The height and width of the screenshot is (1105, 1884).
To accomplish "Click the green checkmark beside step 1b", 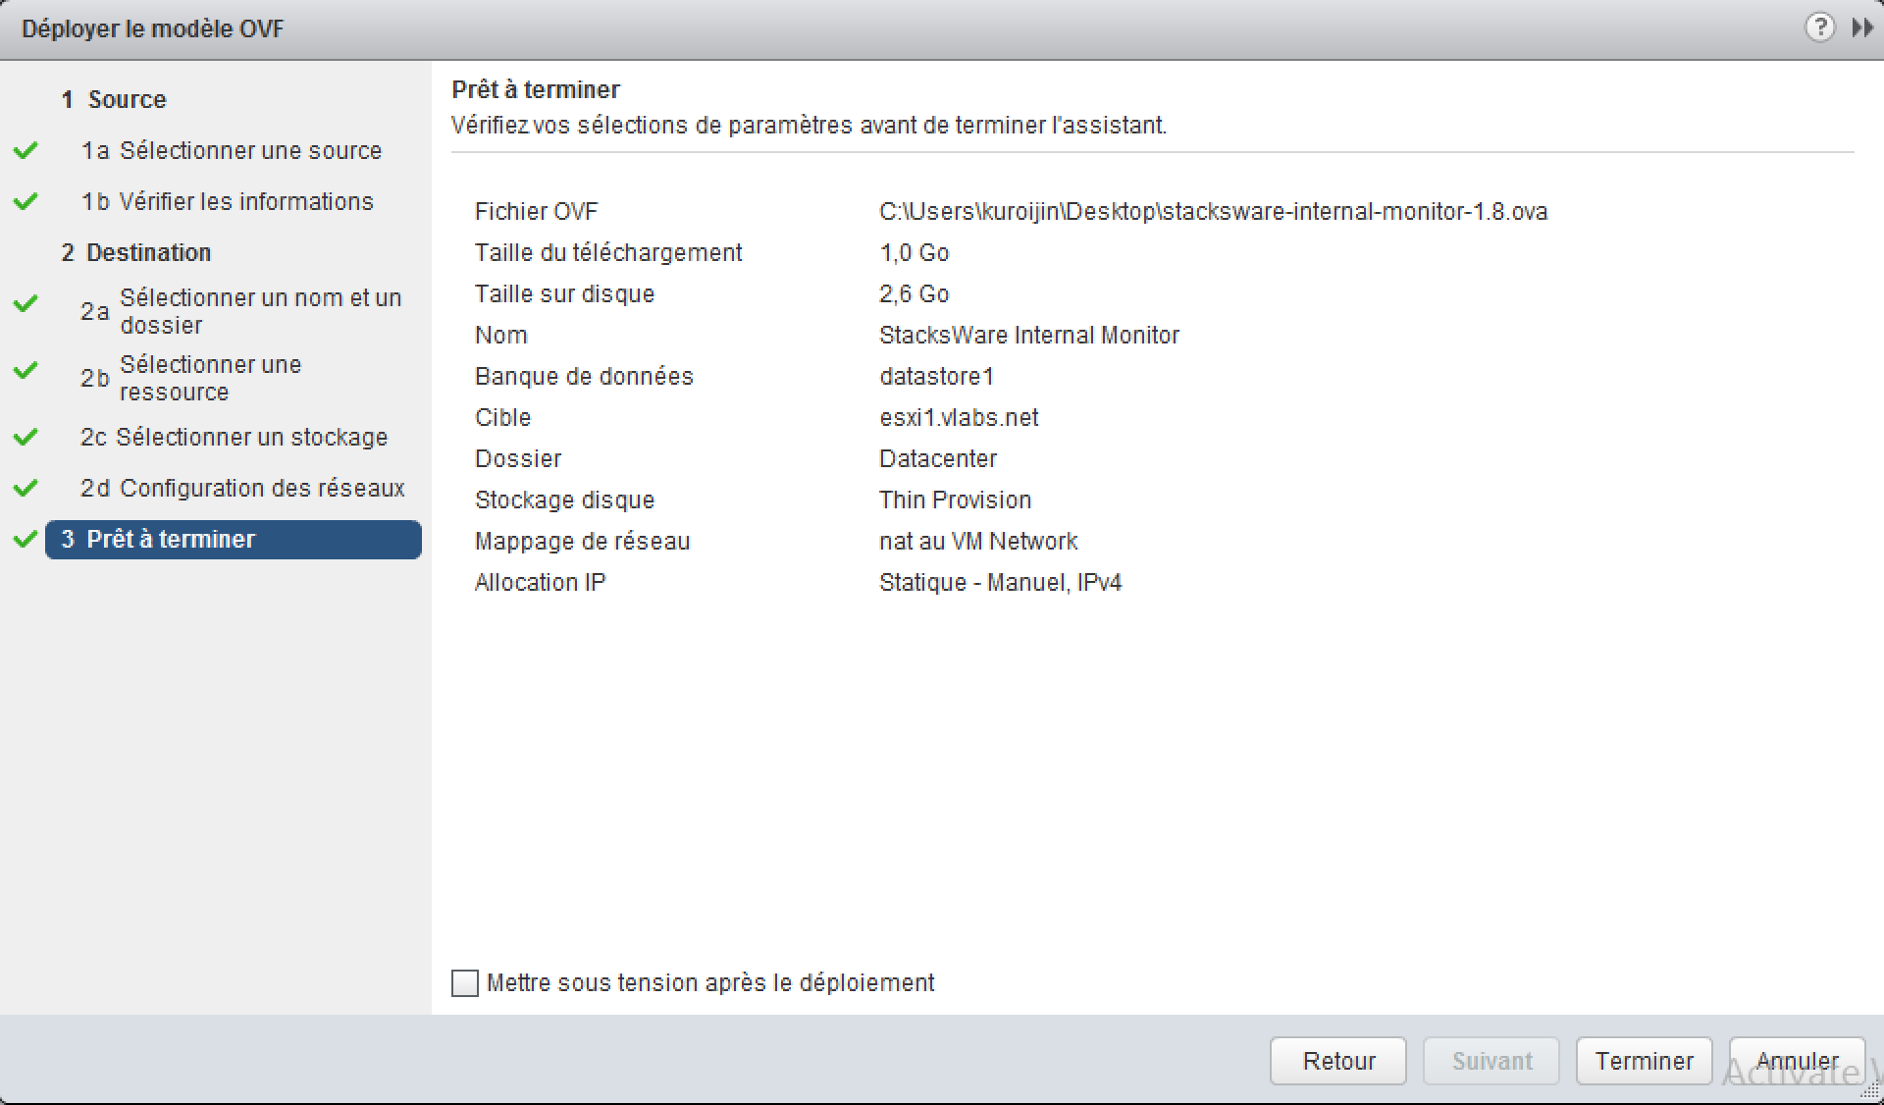I will tap(26, 201).
